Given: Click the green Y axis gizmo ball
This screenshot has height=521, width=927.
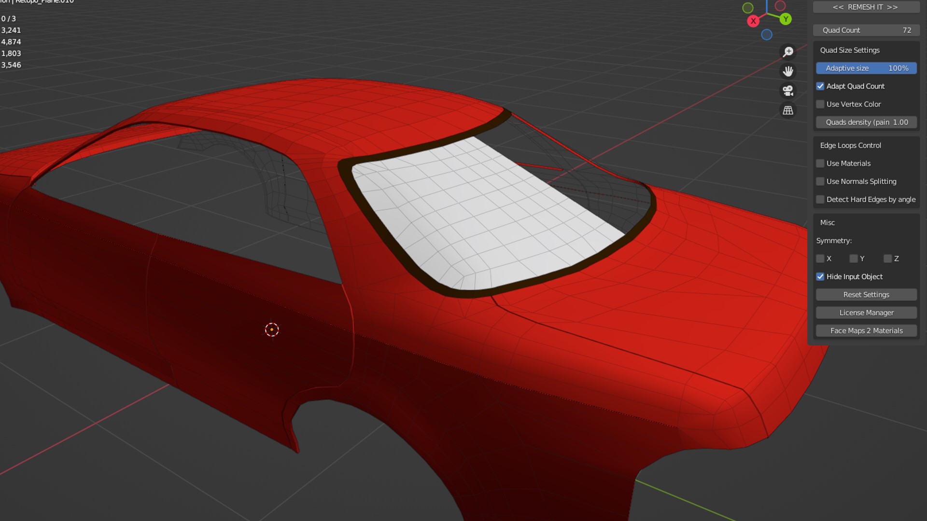Looking at the screenshot, I should 786,19.
